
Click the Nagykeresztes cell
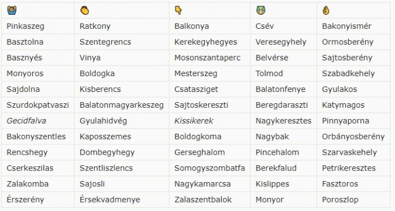tap(283, 121)
